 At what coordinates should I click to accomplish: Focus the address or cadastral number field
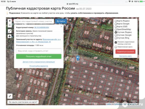(x=34, y=21)
